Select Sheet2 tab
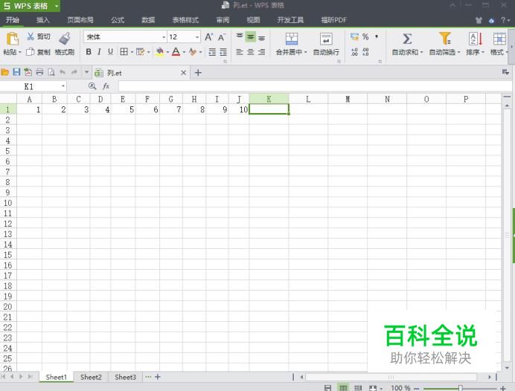This screenshot has height=391, width=515. 91,377
